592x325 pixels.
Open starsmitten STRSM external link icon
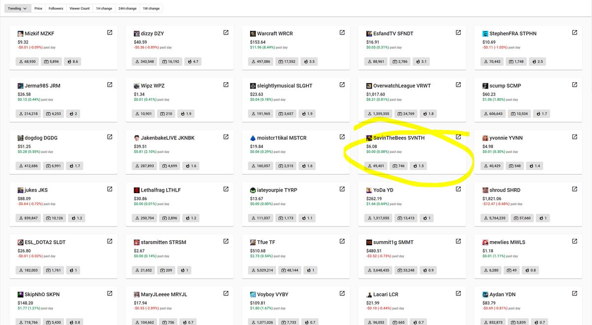(x=226, y=241)
